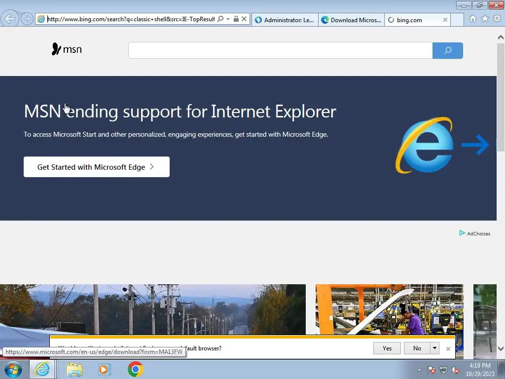Click the network tray icon
Image resolution: width=505 pixels, height=379 pixels.
[443, 370]
